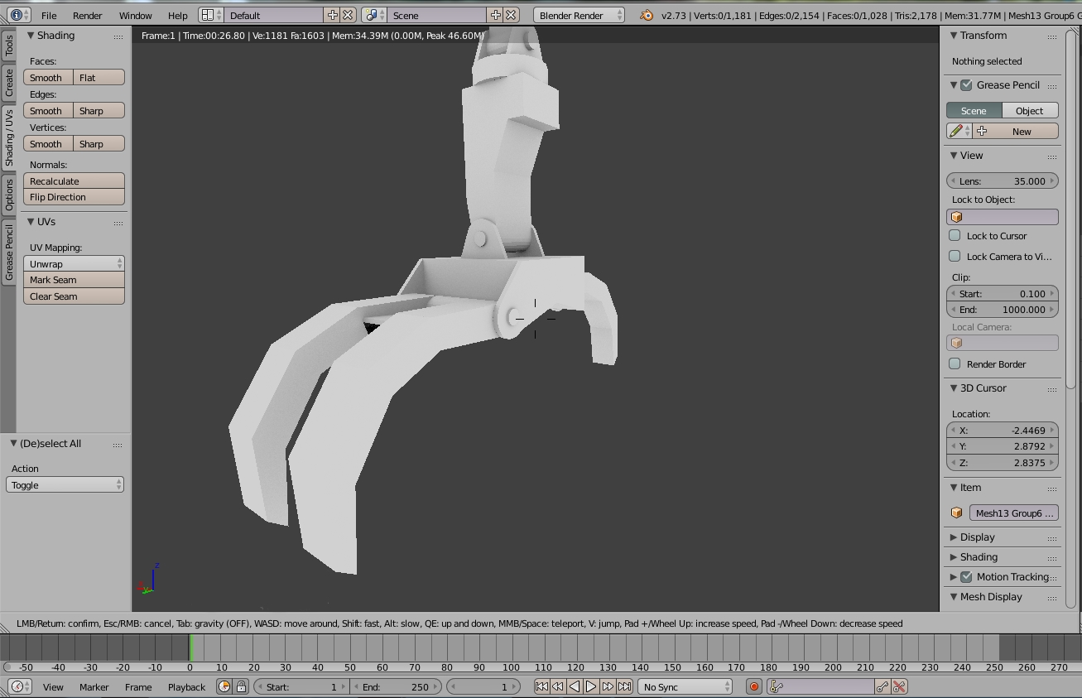Switch to the Create tab
Viewport: 1082px width, 698px height.
pos(9,82)
